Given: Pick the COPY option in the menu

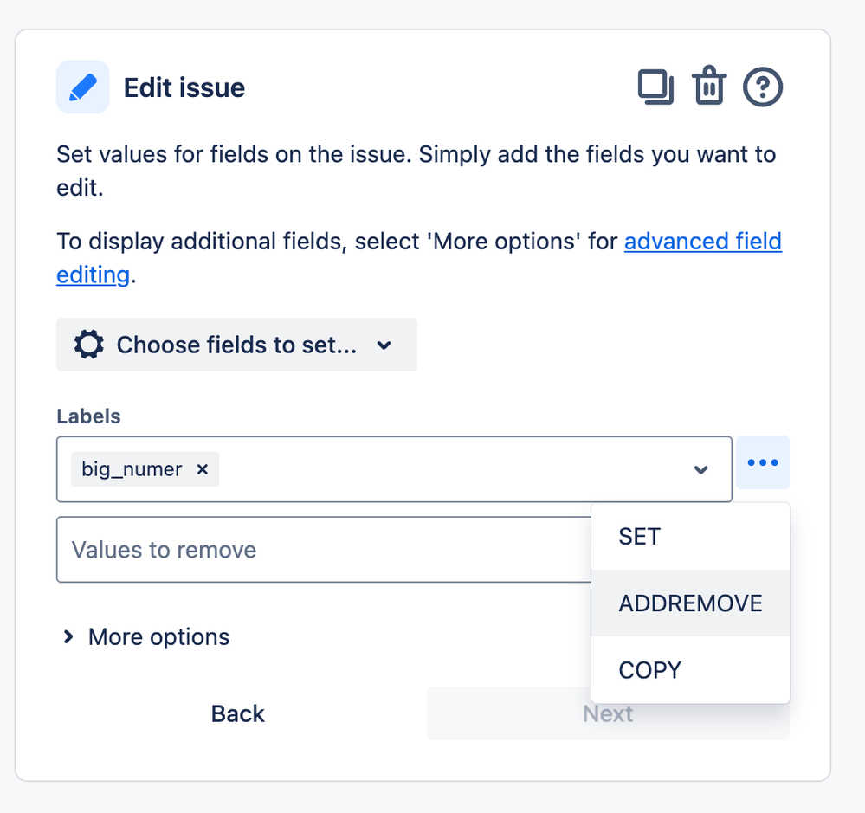Looking at the screenshot, I should tap(690, 670).
